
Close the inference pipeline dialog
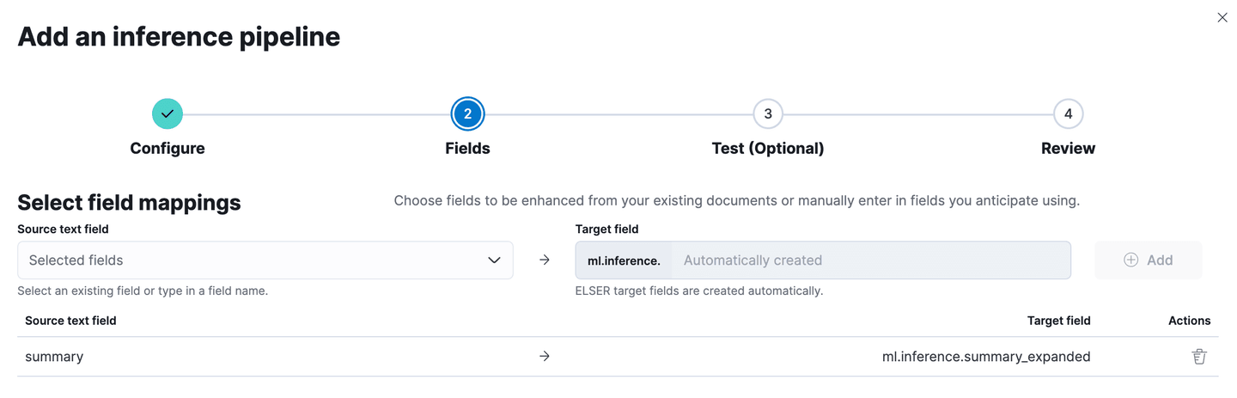1222,17
